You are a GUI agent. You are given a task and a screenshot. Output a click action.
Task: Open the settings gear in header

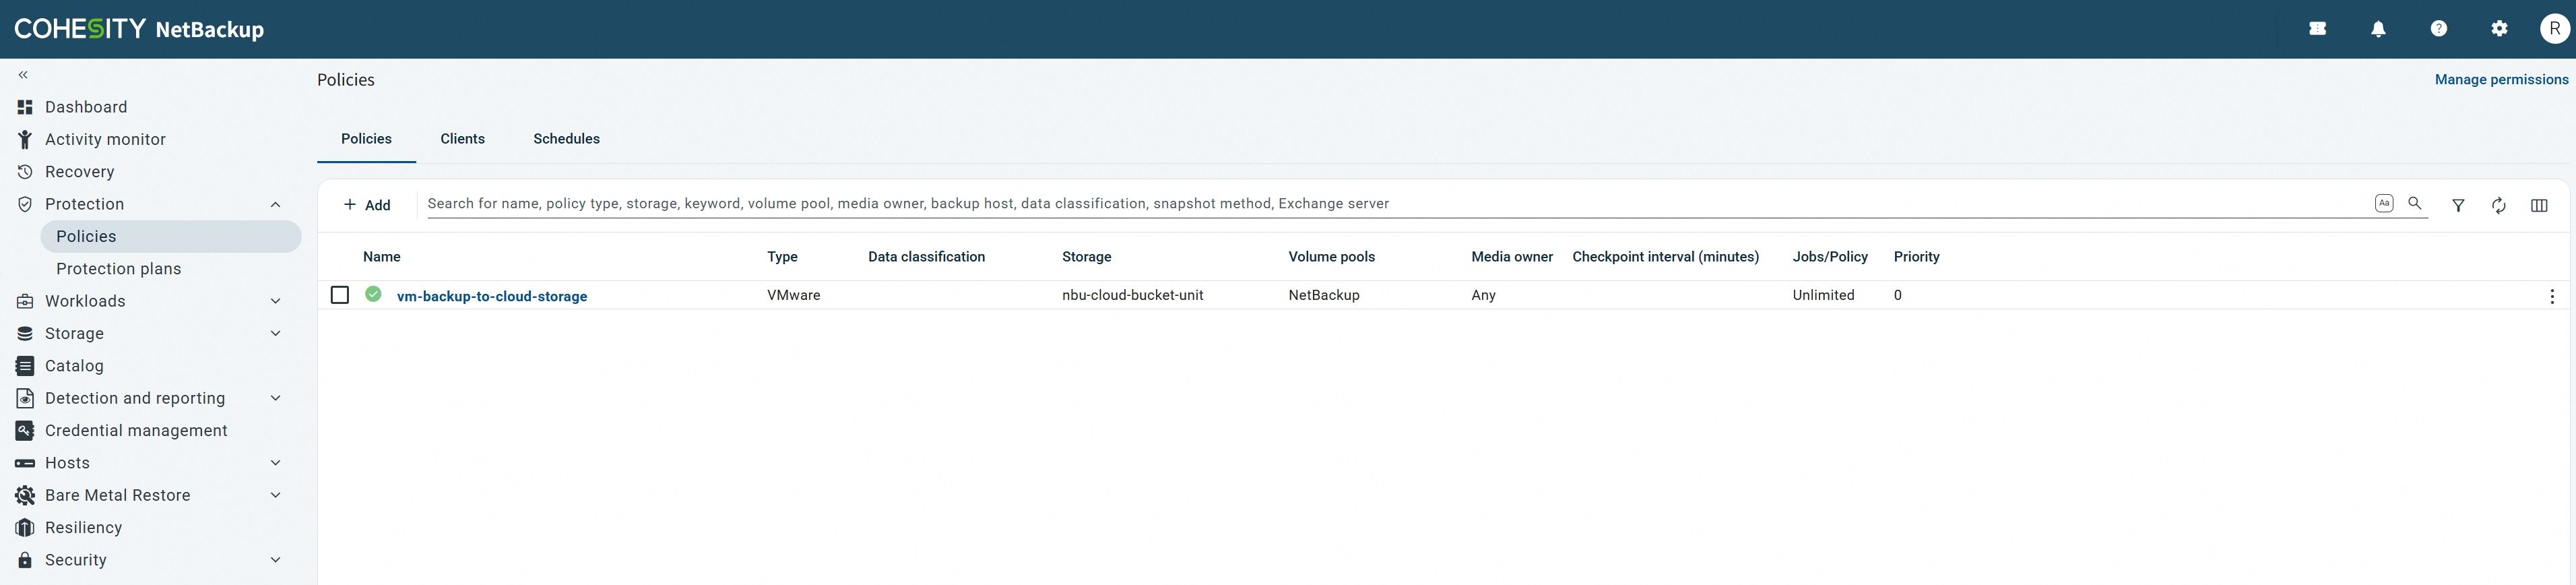[2499, 29]
